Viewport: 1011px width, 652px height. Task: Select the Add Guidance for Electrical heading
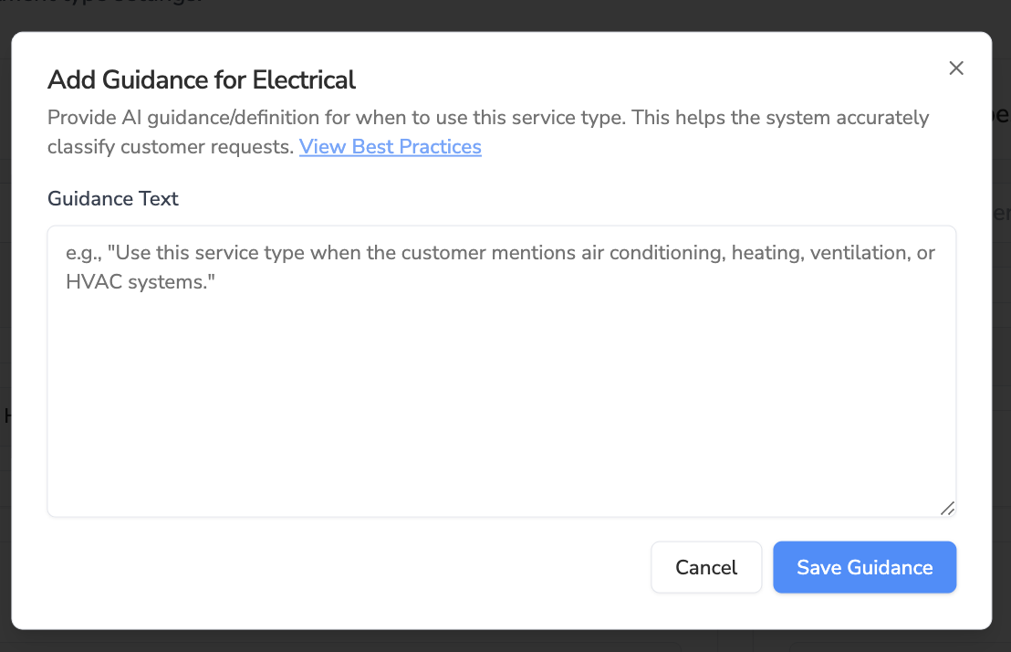(201, 80)
